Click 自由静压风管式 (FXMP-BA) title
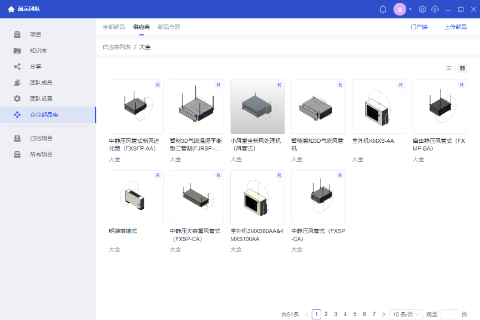The image size is (480, 320). (x=439, y=144)
